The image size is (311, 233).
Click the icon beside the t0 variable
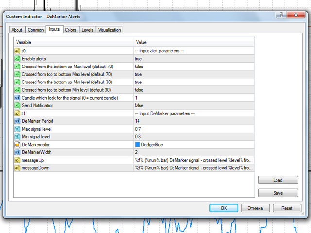pyautogui.click(x=17, y=50)
